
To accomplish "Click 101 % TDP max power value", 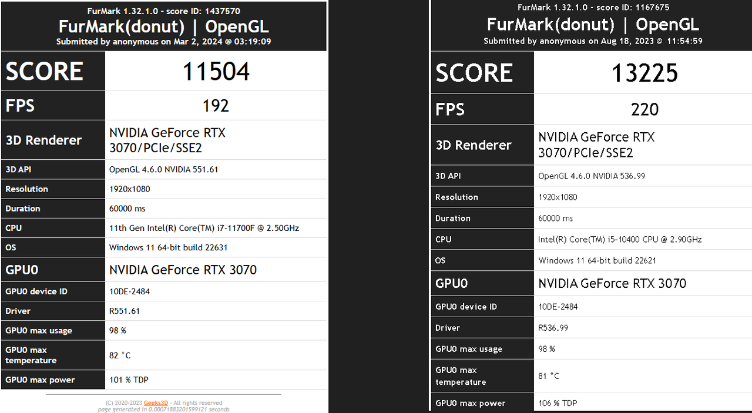I will click(x=129, y=380).
